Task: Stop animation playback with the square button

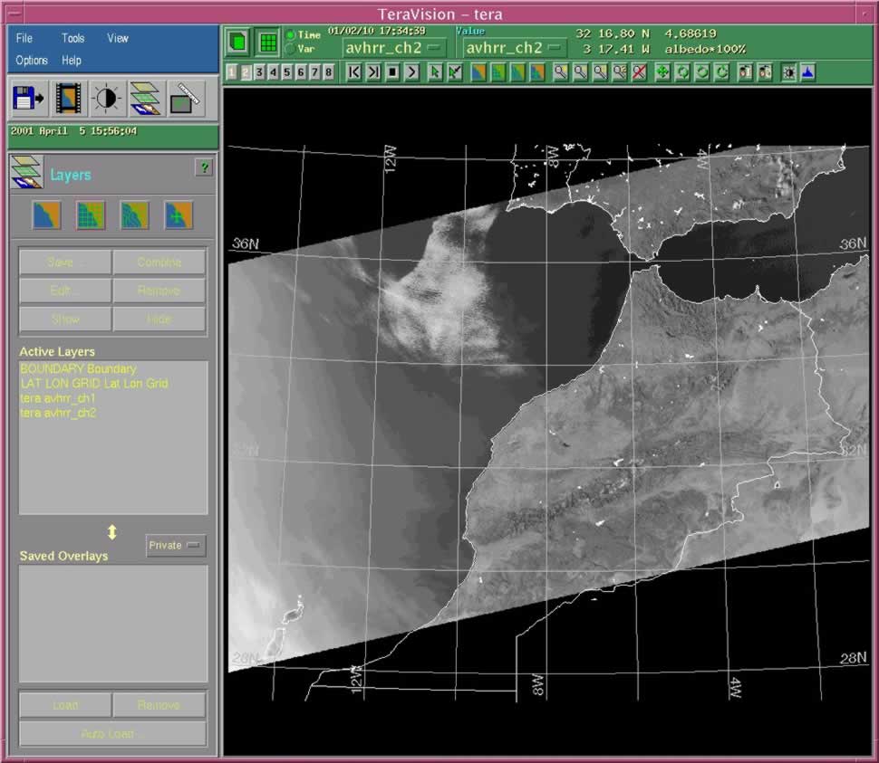Action: point(392,72)
